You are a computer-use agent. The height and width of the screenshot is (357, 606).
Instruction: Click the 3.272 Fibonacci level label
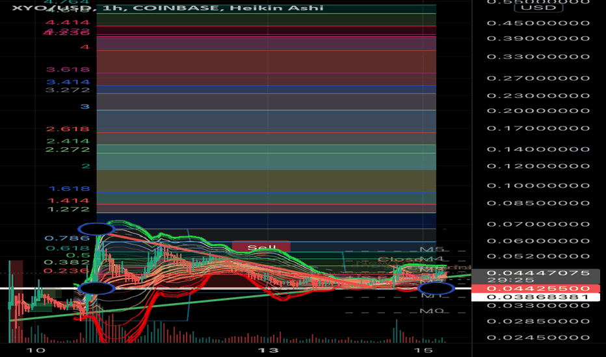[68, 90]
